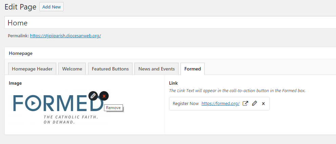The image size is (336, 144).
Task: Collapse the Homepage panel header
Action: (x=169, y=53)
